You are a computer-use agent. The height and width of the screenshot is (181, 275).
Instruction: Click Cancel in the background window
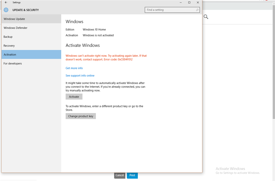[120, 175]
